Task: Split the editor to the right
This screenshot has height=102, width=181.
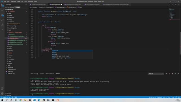Action: pyautogui.click(x=175, y=5)
